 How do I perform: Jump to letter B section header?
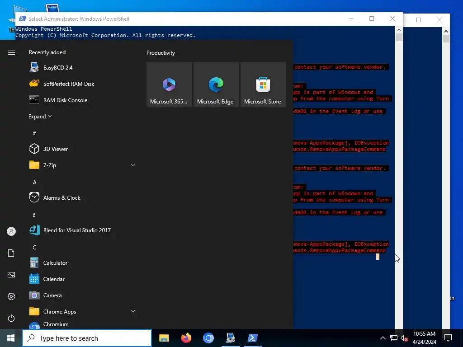[x=34, y=215]
